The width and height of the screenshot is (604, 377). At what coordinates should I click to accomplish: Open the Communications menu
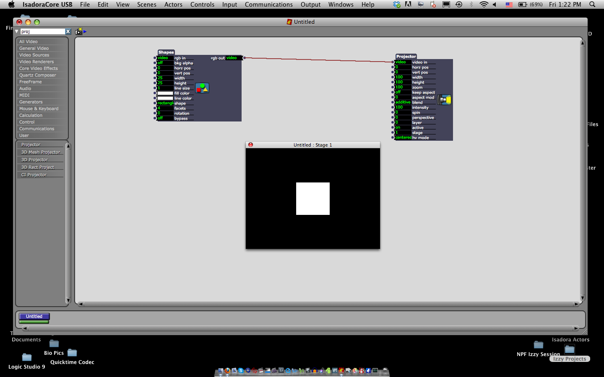(x=268, y=5)
